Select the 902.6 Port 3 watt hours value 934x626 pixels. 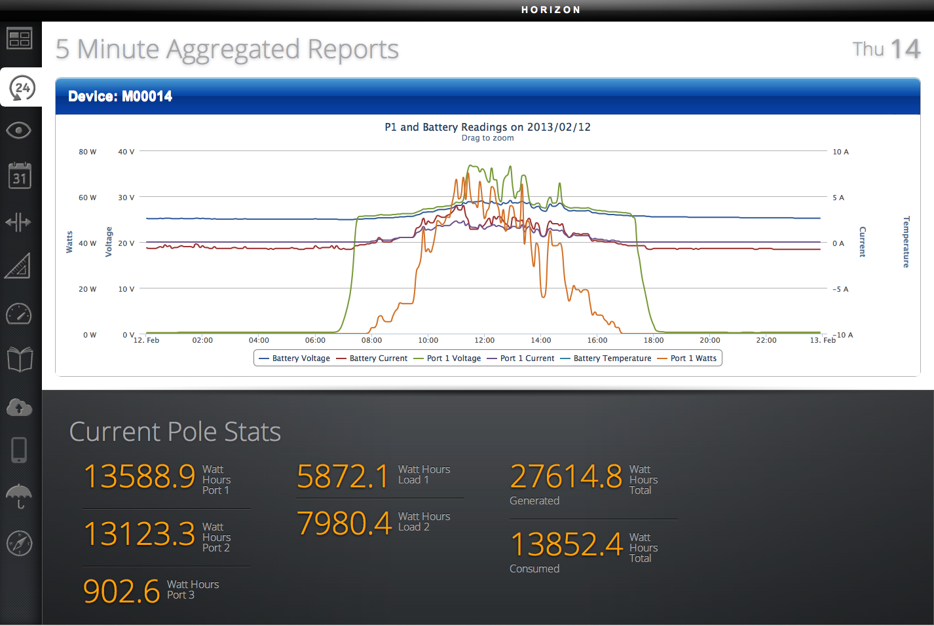point(122,591)
